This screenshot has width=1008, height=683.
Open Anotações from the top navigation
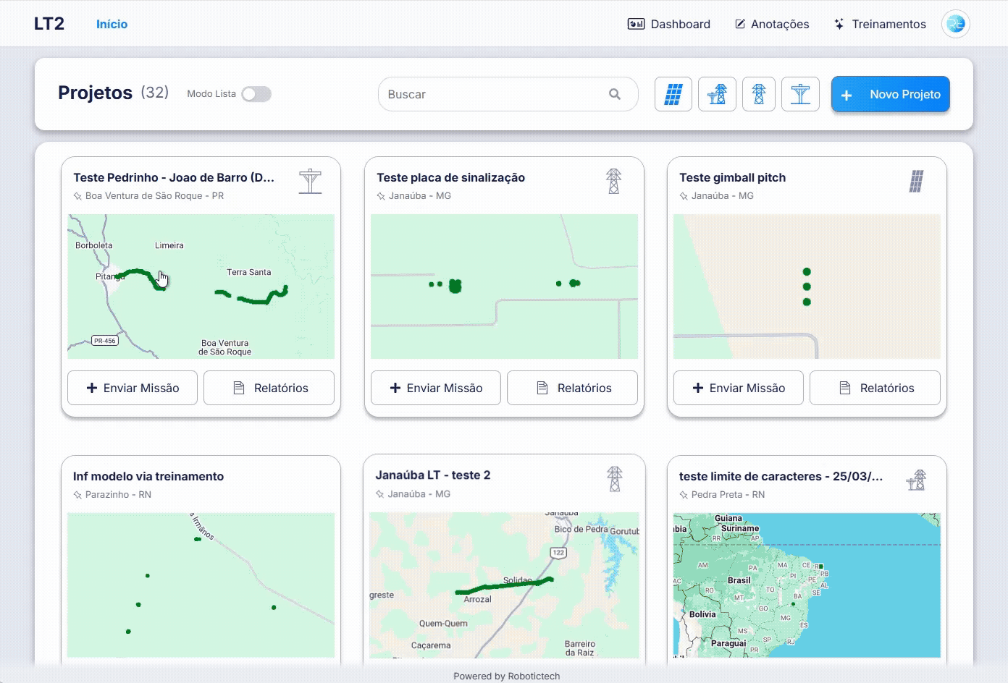[772, 24]
